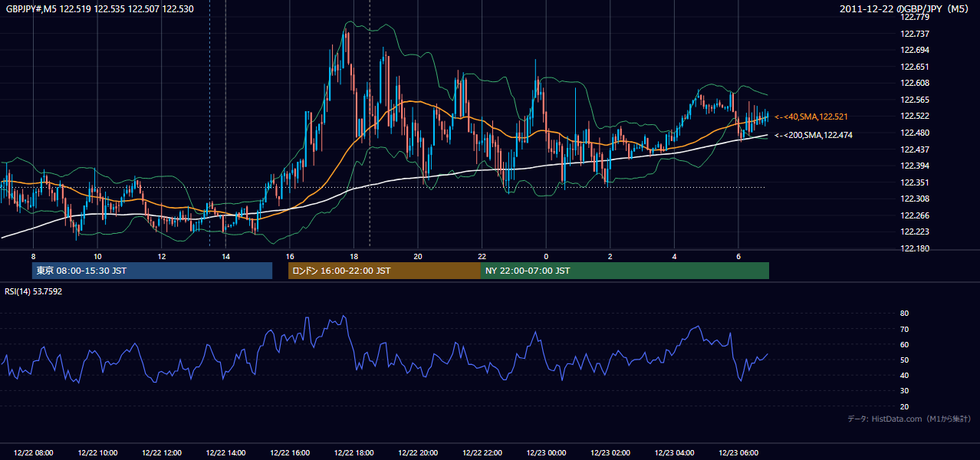
Task: Click the RSI scale value 30
Action: (x=904, y=391)
